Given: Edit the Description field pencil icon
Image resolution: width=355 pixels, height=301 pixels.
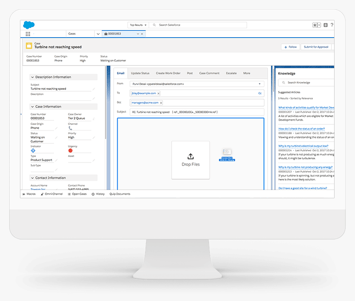Looking at the screenshot, I should [x=94, y=98].
